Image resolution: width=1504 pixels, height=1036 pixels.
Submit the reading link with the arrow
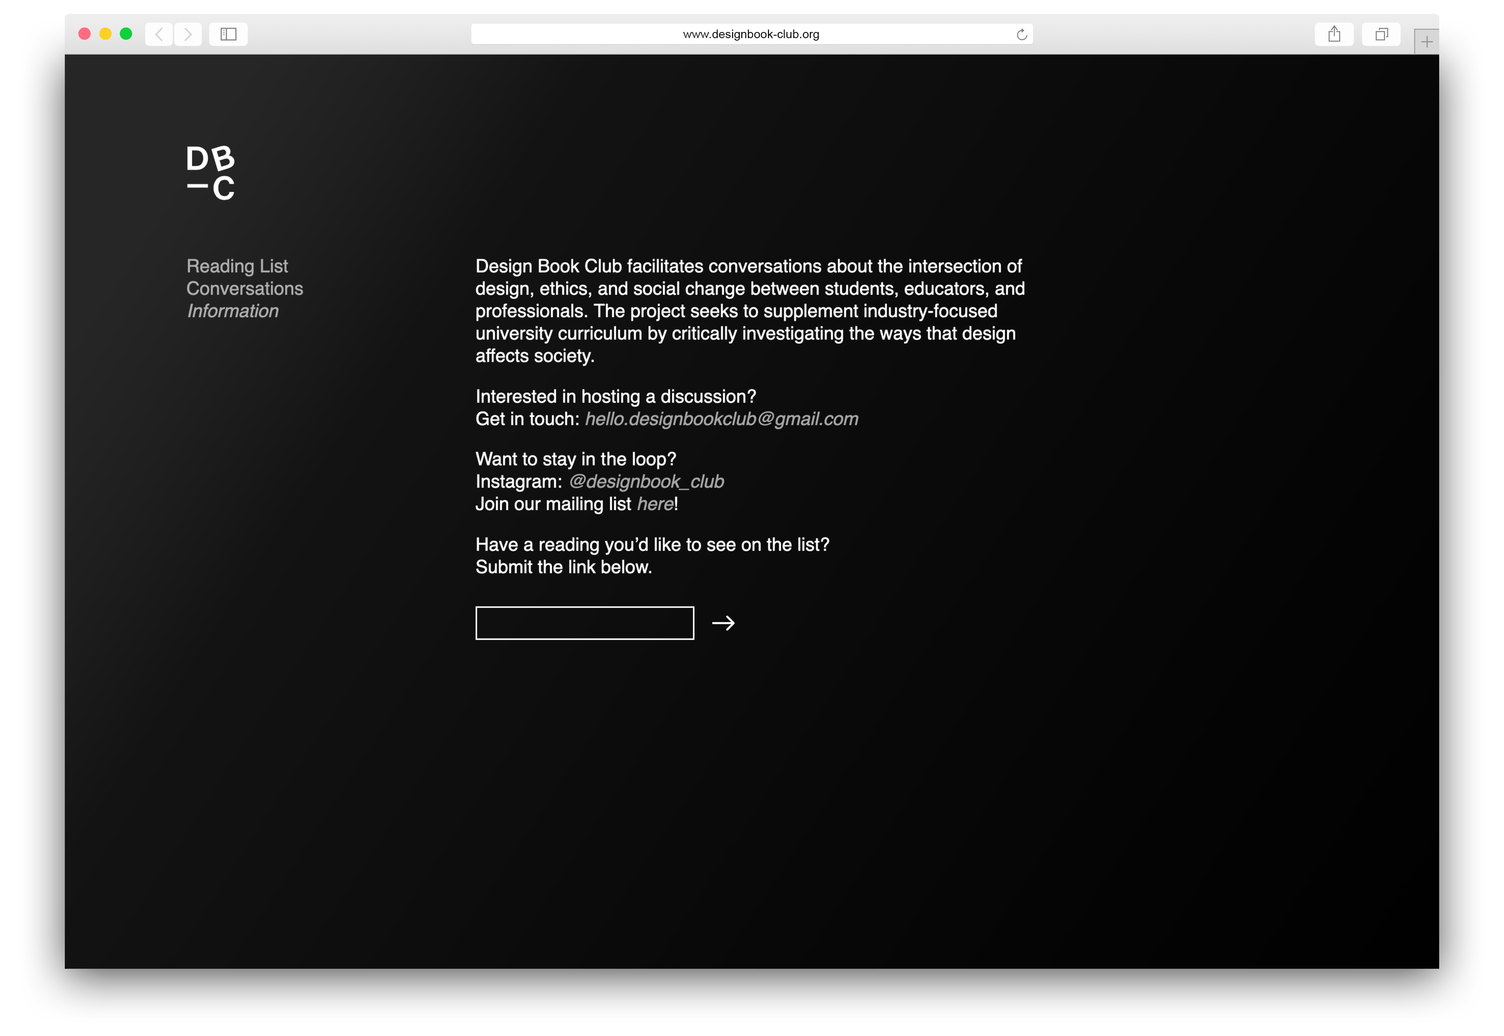(723, 623)
